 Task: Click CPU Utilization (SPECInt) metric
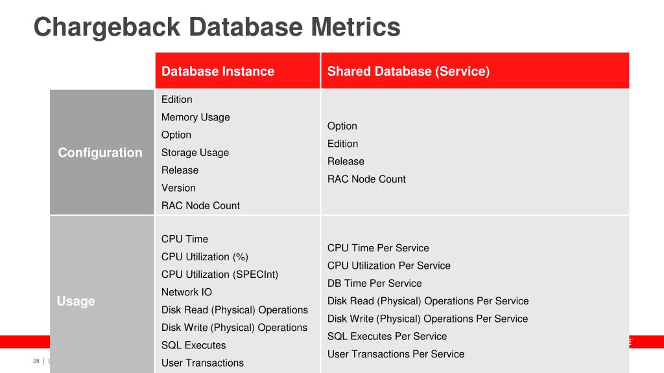(x=220, y=275)
